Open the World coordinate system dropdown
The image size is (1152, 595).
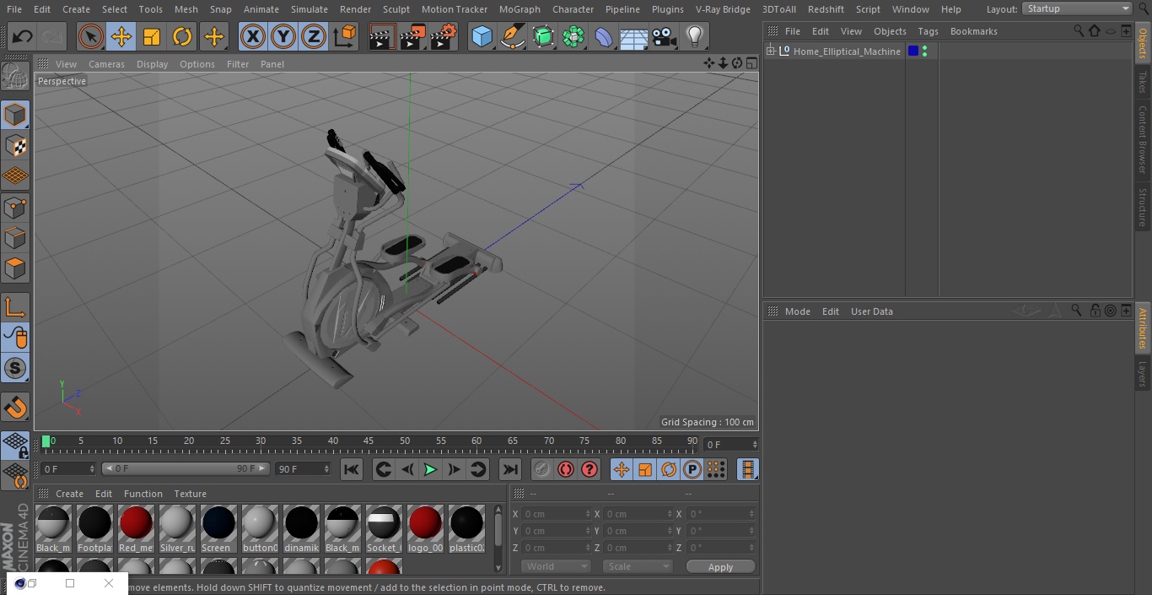556,566
